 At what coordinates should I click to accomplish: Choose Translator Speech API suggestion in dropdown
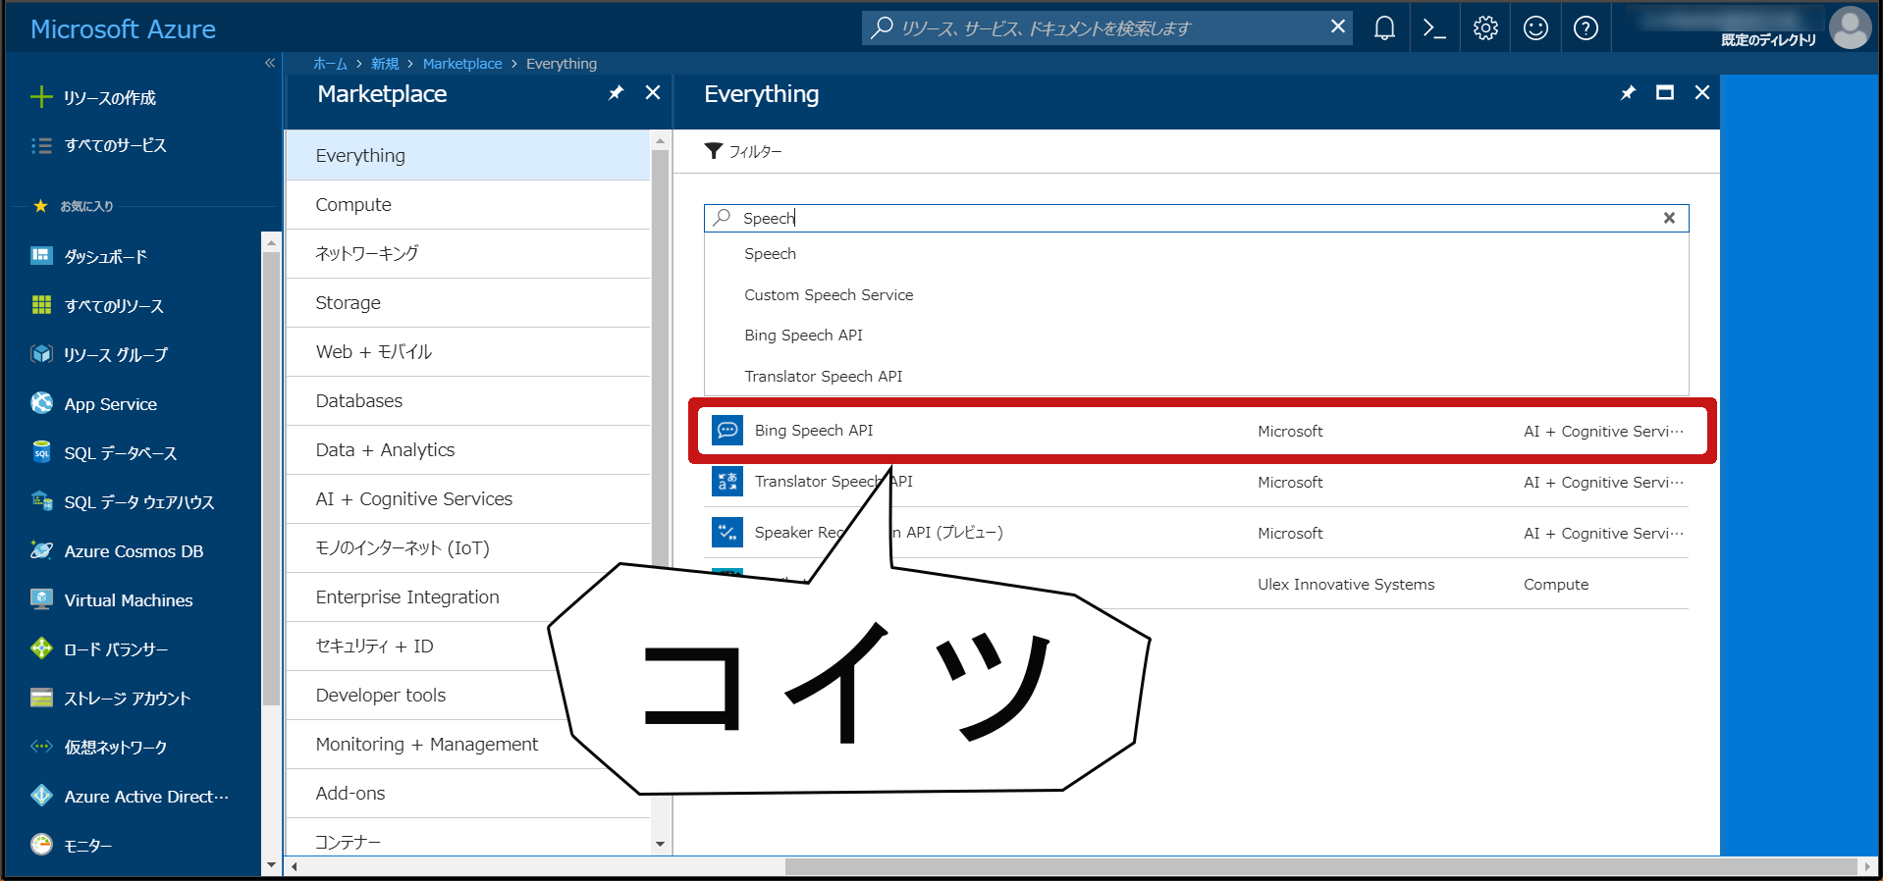(x=1196, y=377)
